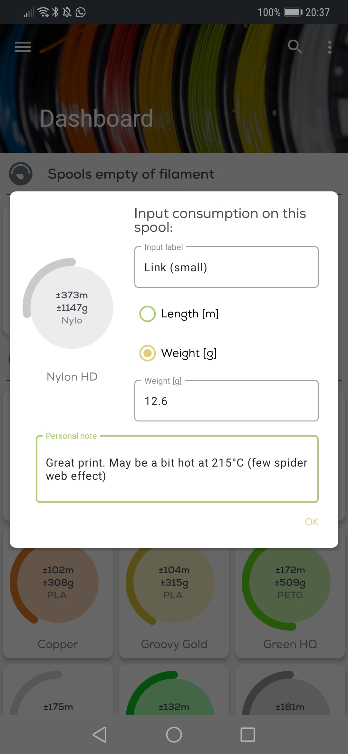
Task: Open the hamburger navigation menu
Action: [x=23, y=47]
